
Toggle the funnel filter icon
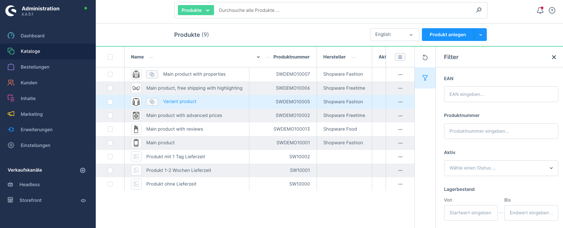pos(425,78)
